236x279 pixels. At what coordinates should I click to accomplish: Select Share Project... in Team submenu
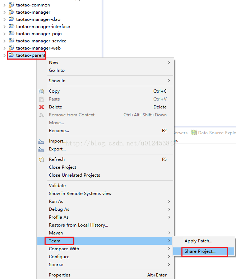(x=204, y=251)
